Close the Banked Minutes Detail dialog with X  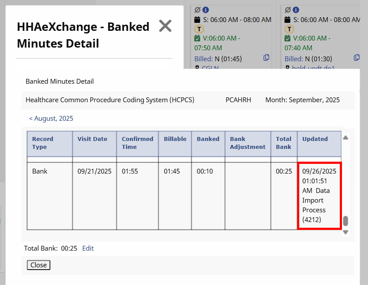point(165,26)
